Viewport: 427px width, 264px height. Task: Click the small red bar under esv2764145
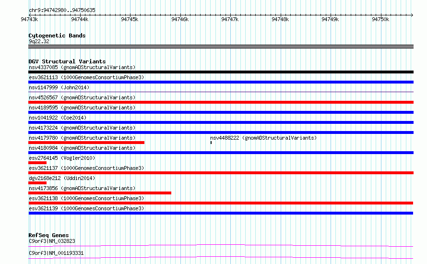pos(37,163)
